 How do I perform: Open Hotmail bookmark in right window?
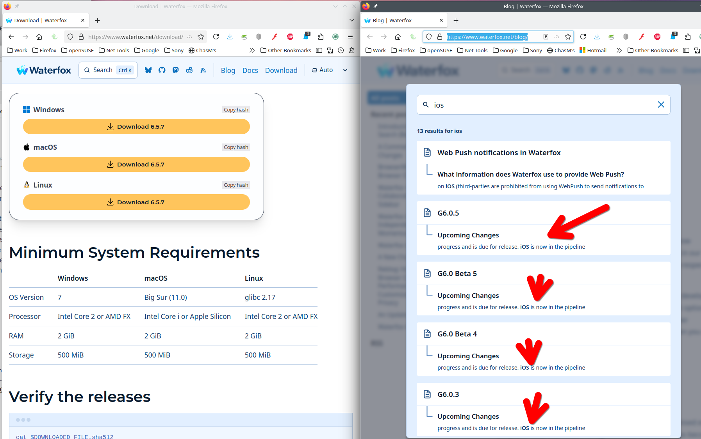click(x=593, y=50)
